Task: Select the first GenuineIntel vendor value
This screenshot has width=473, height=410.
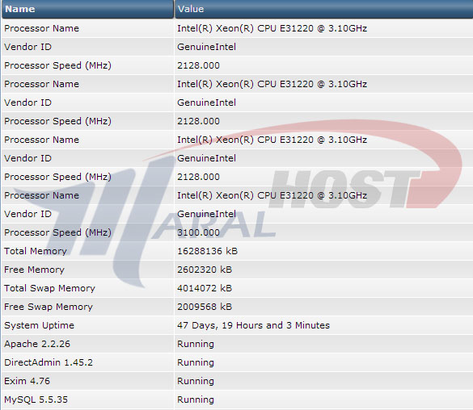Action: click(207, 47)
